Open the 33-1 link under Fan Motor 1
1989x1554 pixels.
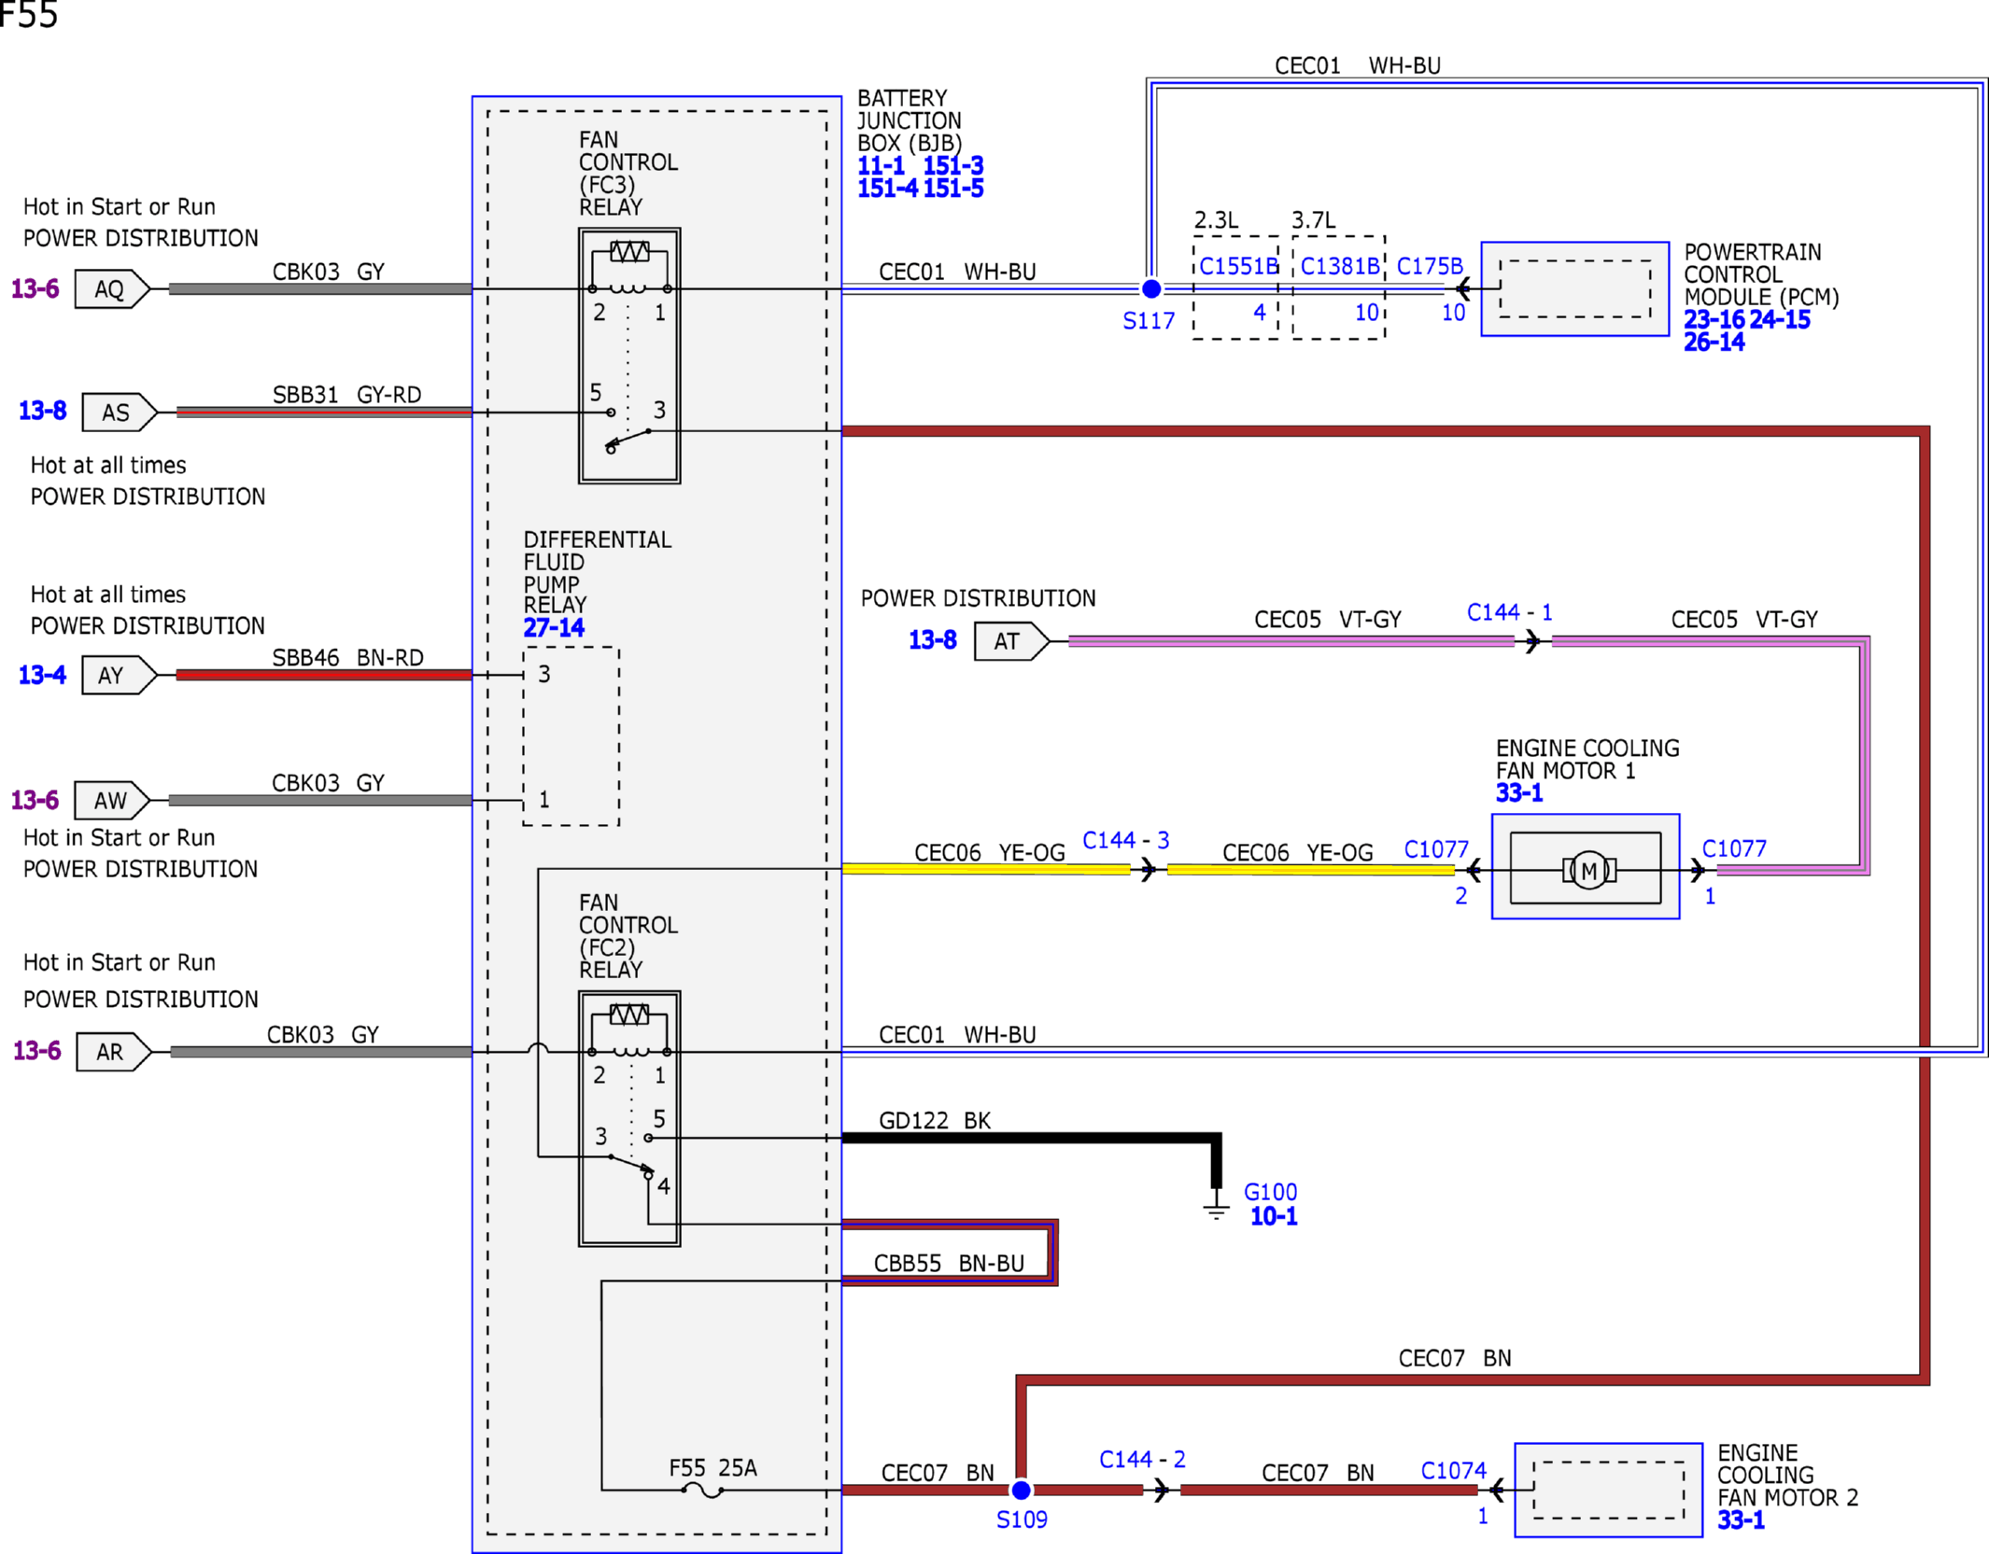coord(1519,793)
